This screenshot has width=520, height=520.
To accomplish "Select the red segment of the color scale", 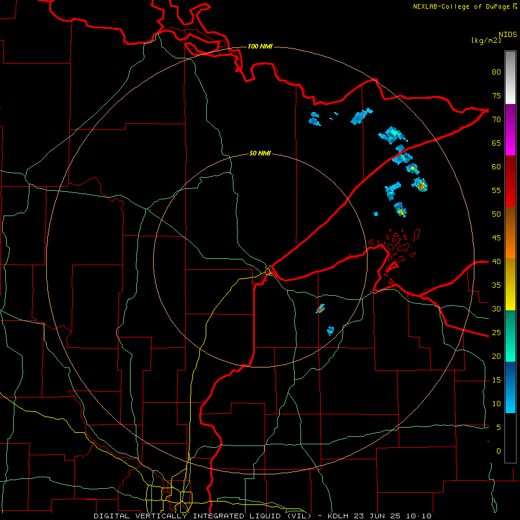I will click(510, 181).
